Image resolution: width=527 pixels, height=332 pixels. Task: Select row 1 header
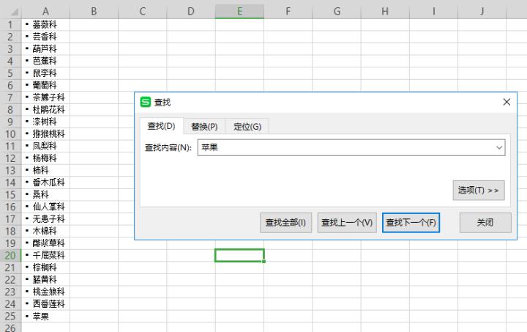pyautogui.click(x=10, y=25)
